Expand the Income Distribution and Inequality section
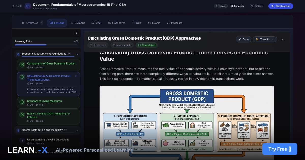This screenshot has width=305, height=160. click(x=77, y=130)
